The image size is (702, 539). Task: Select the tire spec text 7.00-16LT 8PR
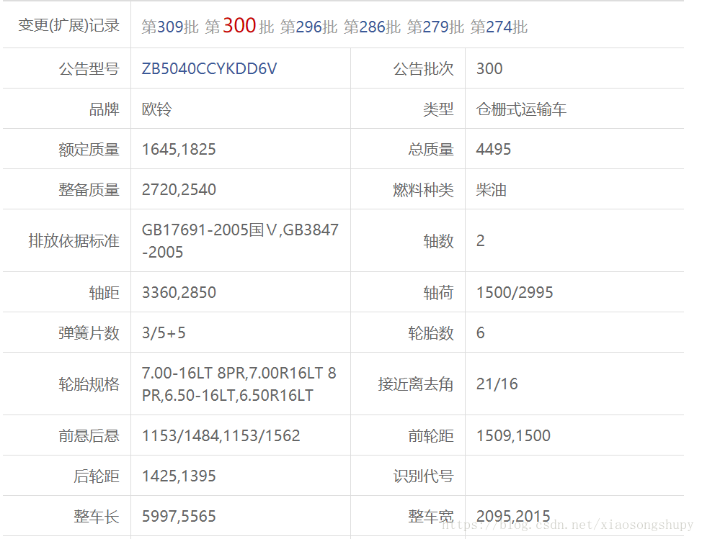click(194, 373)
